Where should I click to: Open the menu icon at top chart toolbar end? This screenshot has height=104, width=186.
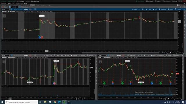pyautogui.click(x=184, y=9)
